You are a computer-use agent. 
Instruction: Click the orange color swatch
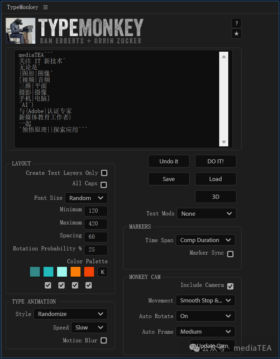(x=75, y=272)
